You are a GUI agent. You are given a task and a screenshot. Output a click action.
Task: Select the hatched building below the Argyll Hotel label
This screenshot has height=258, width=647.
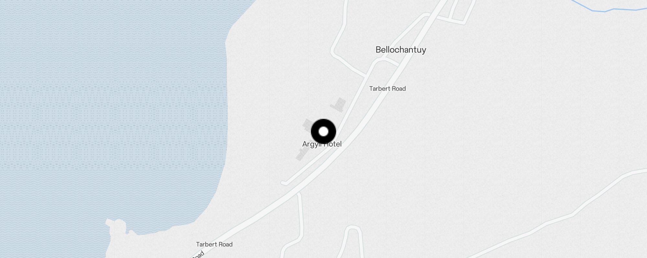[x=302, y=155]
